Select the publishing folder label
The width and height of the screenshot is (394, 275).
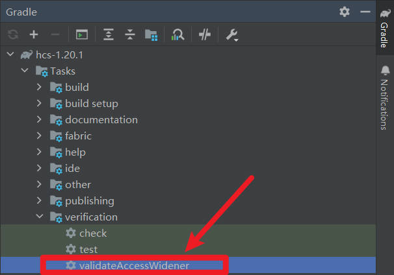90,201
